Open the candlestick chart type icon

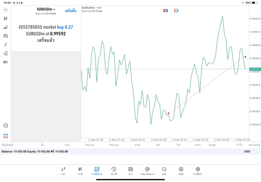(5, 18)
